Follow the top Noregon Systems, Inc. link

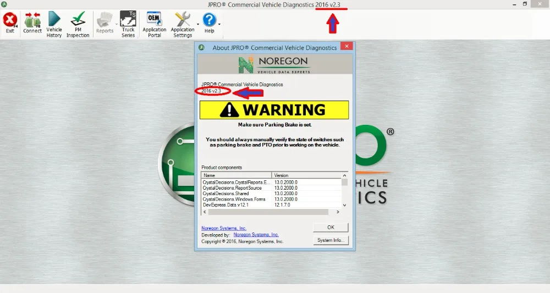(224, 228)
